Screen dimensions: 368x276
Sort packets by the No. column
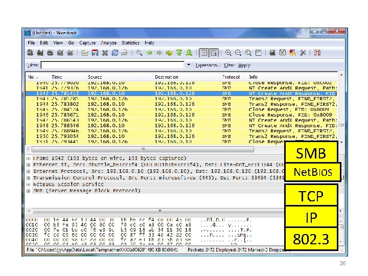(37, 77)
